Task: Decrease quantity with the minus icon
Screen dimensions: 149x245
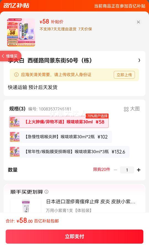Action: click(x=115, y=170)
